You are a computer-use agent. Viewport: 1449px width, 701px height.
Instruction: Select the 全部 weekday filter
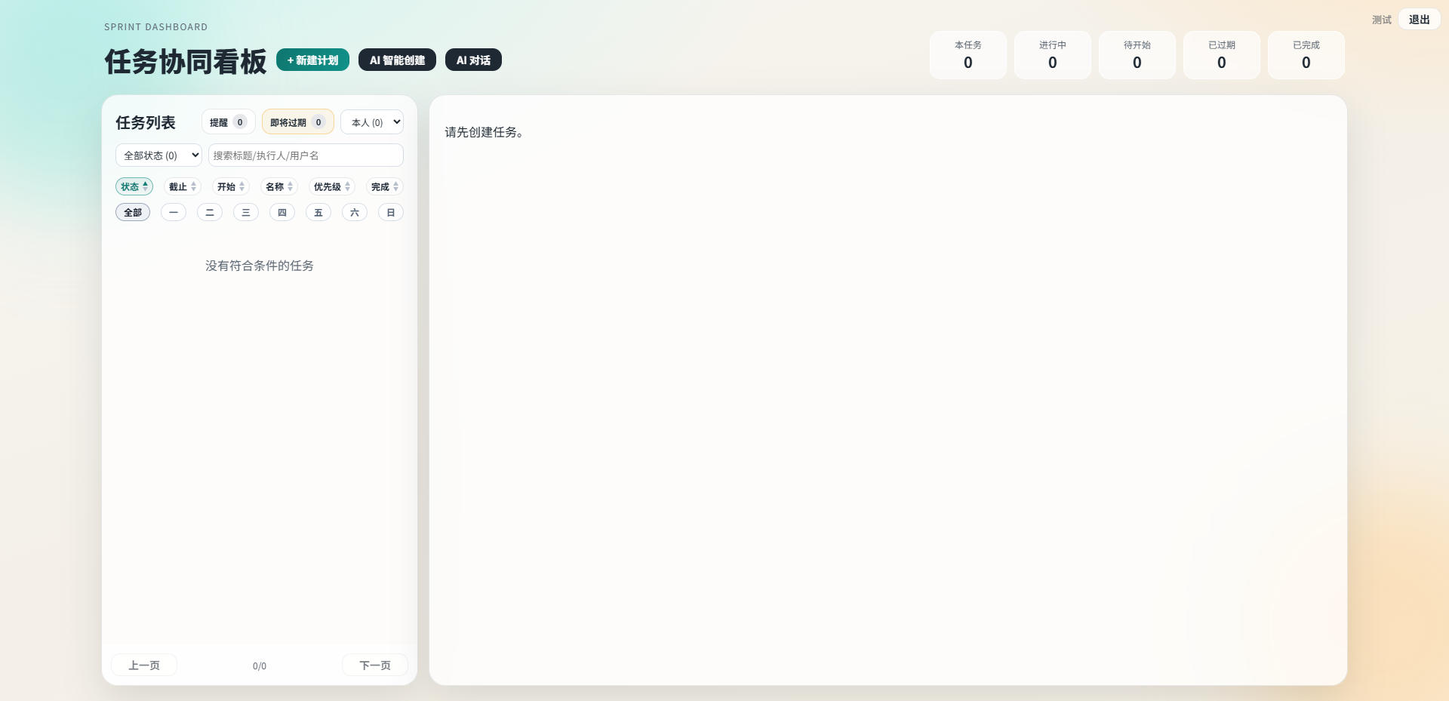(x=133, y=213)
